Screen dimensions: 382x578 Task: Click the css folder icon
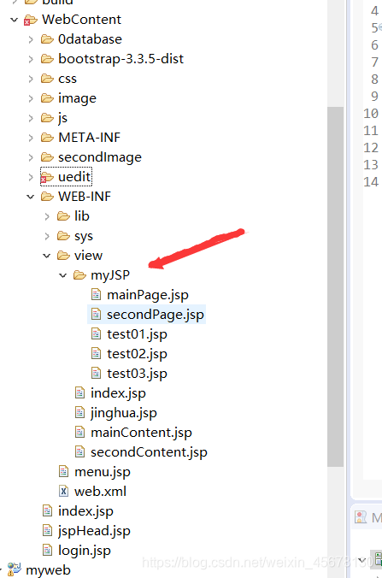tap(47, 79)
